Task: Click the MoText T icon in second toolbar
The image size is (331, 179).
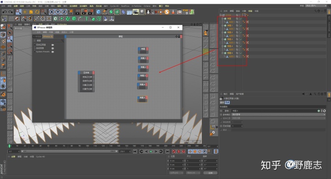Action: pos(86,19)
